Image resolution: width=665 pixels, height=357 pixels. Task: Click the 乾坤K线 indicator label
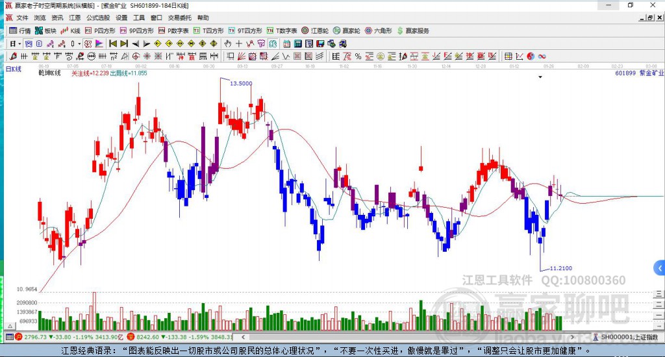click(x=49, y=73)
